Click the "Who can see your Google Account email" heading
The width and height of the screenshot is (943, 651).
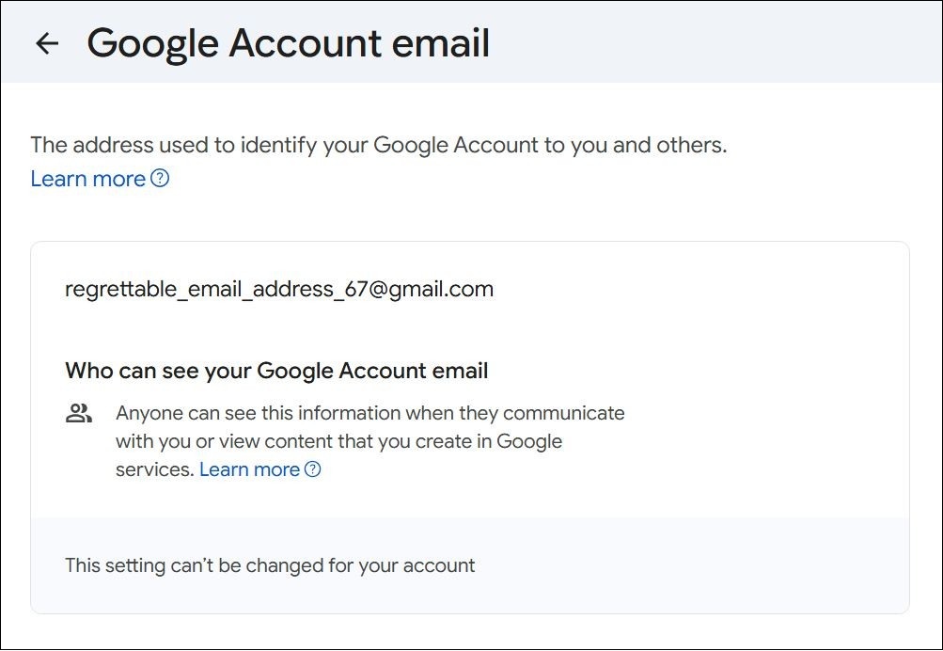click(276, 371)
